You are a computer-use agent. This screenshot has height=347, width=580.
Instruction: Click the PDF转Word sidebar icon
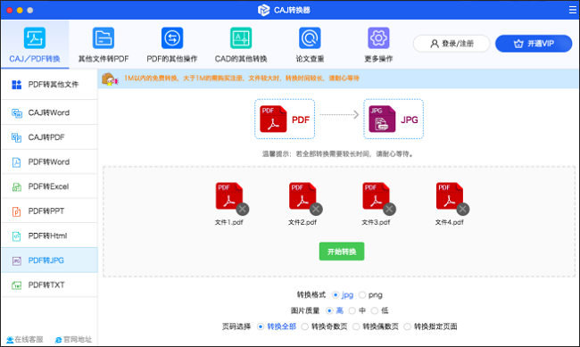pyautogui.click(x=17, y=162)
